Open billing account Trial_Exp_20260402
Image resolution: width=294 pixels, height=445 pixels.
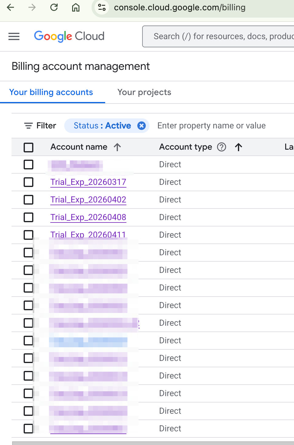pyautogui.click(x=88, y=200)
